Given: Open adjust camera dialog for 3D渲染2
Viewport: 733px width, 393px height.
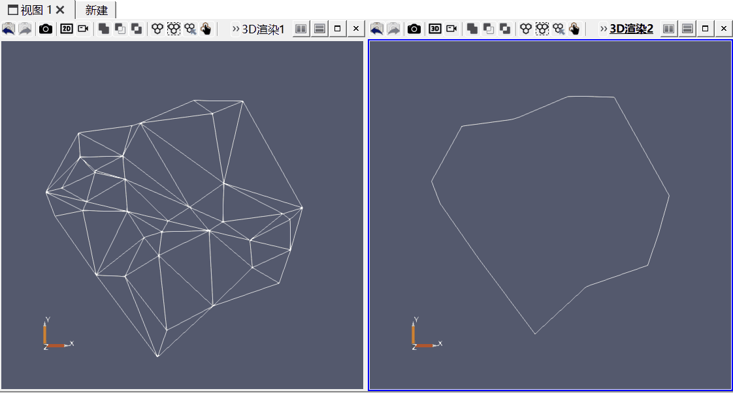Looking at the screenshot, I should pos(451,29).
